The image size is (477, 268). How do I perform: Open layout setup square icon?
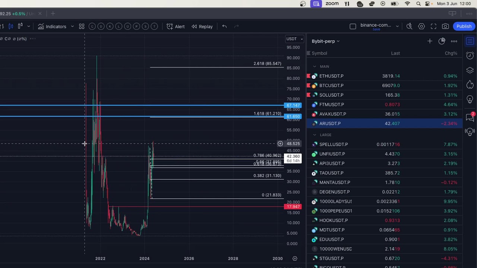[x=353, y=26]
